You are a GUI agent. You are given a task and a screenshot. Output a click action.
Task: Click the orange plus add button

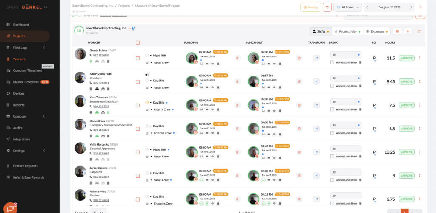(408, 31)
